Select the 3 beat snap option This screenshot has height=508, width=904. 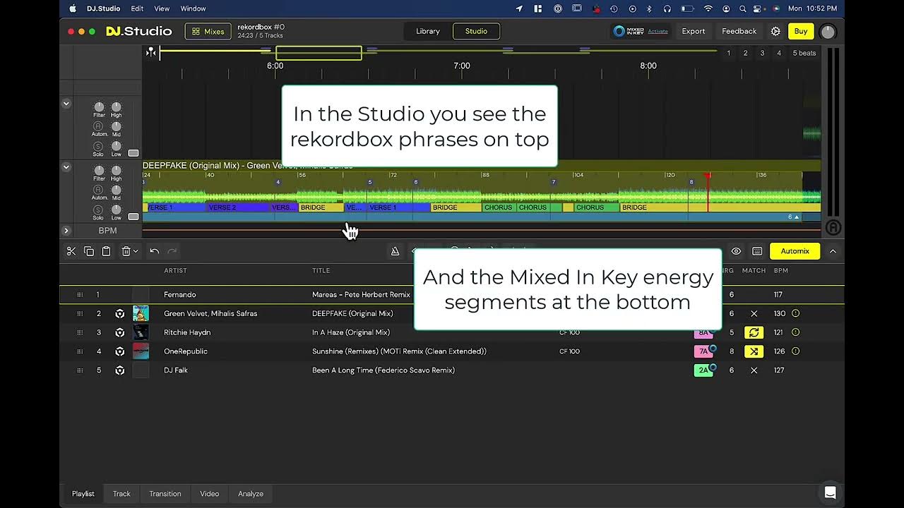click(x=762, y=53)
